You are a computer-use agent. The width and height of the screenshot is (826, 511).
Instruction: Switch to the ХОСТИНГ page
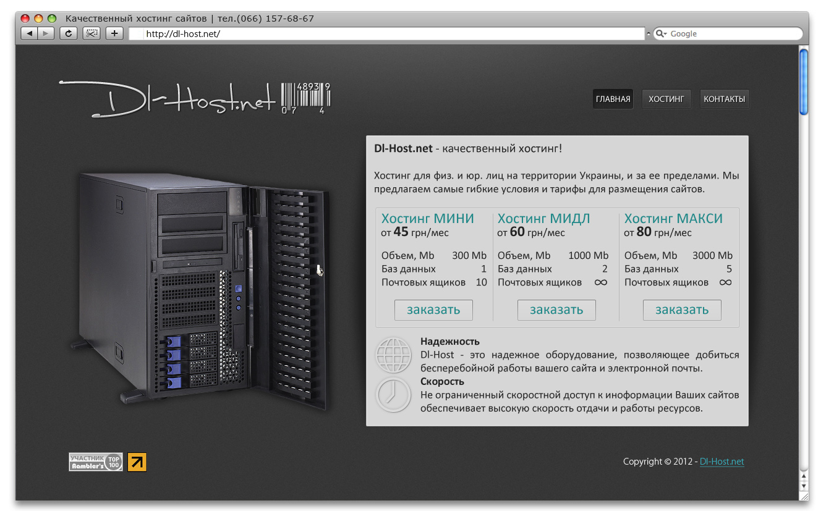coord(666,99)
